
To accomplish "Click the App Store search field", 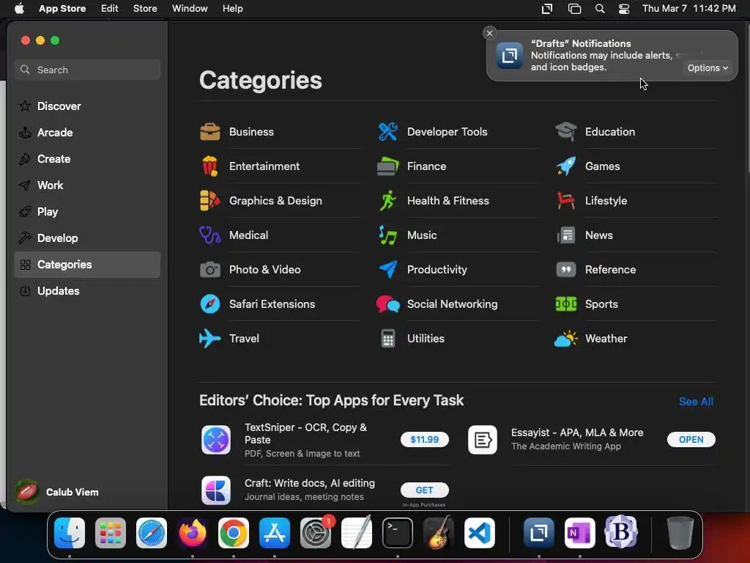I will point(87,70).
